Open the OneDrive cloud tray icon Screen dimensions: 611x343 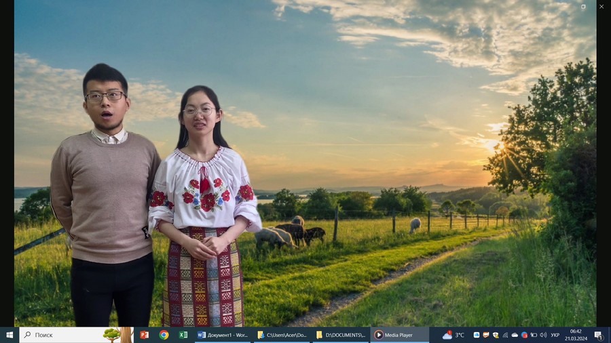coord(515,335)
